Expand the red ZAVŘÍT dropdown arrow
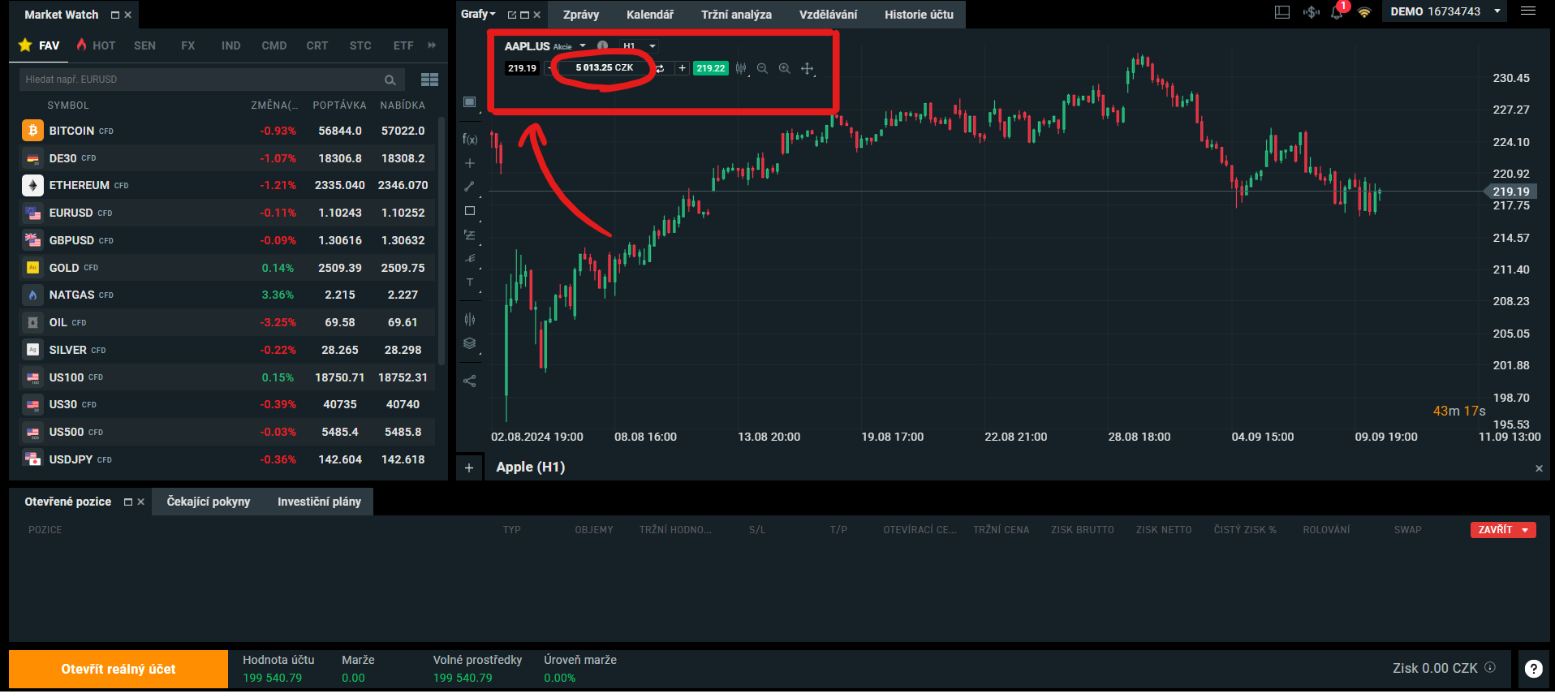Screen dimensions: 1555x698 [x=1525, y=530]
